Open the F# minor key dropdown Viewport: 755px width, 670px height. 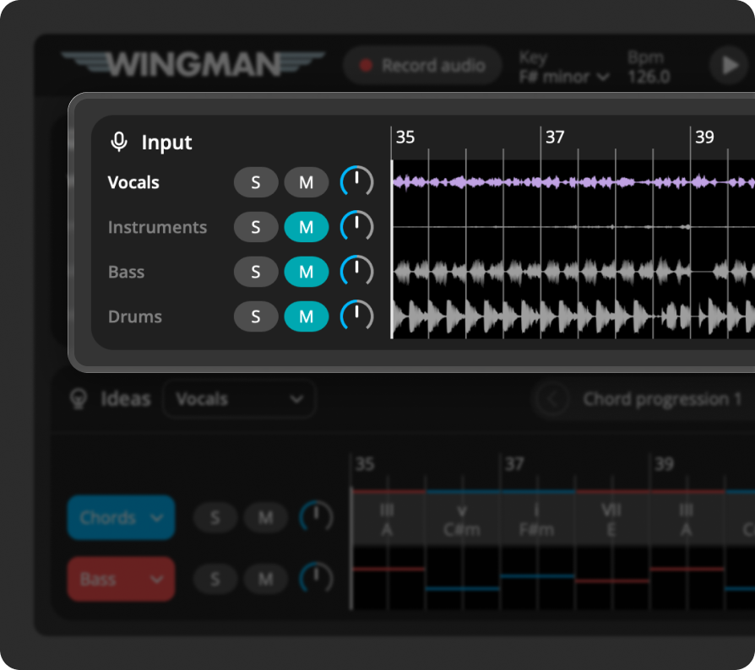564,77
